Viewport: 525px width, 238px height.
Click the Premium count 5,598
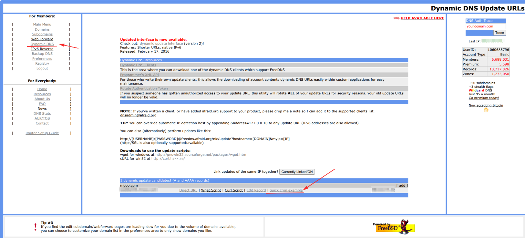tap(504, 64)
